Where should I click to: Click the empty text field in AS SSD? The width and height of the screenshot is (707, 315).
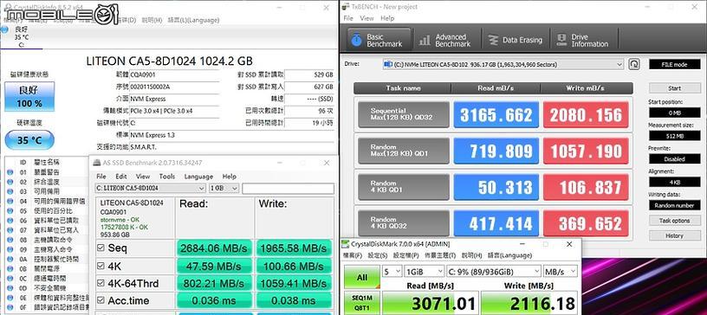click(289, 189)
